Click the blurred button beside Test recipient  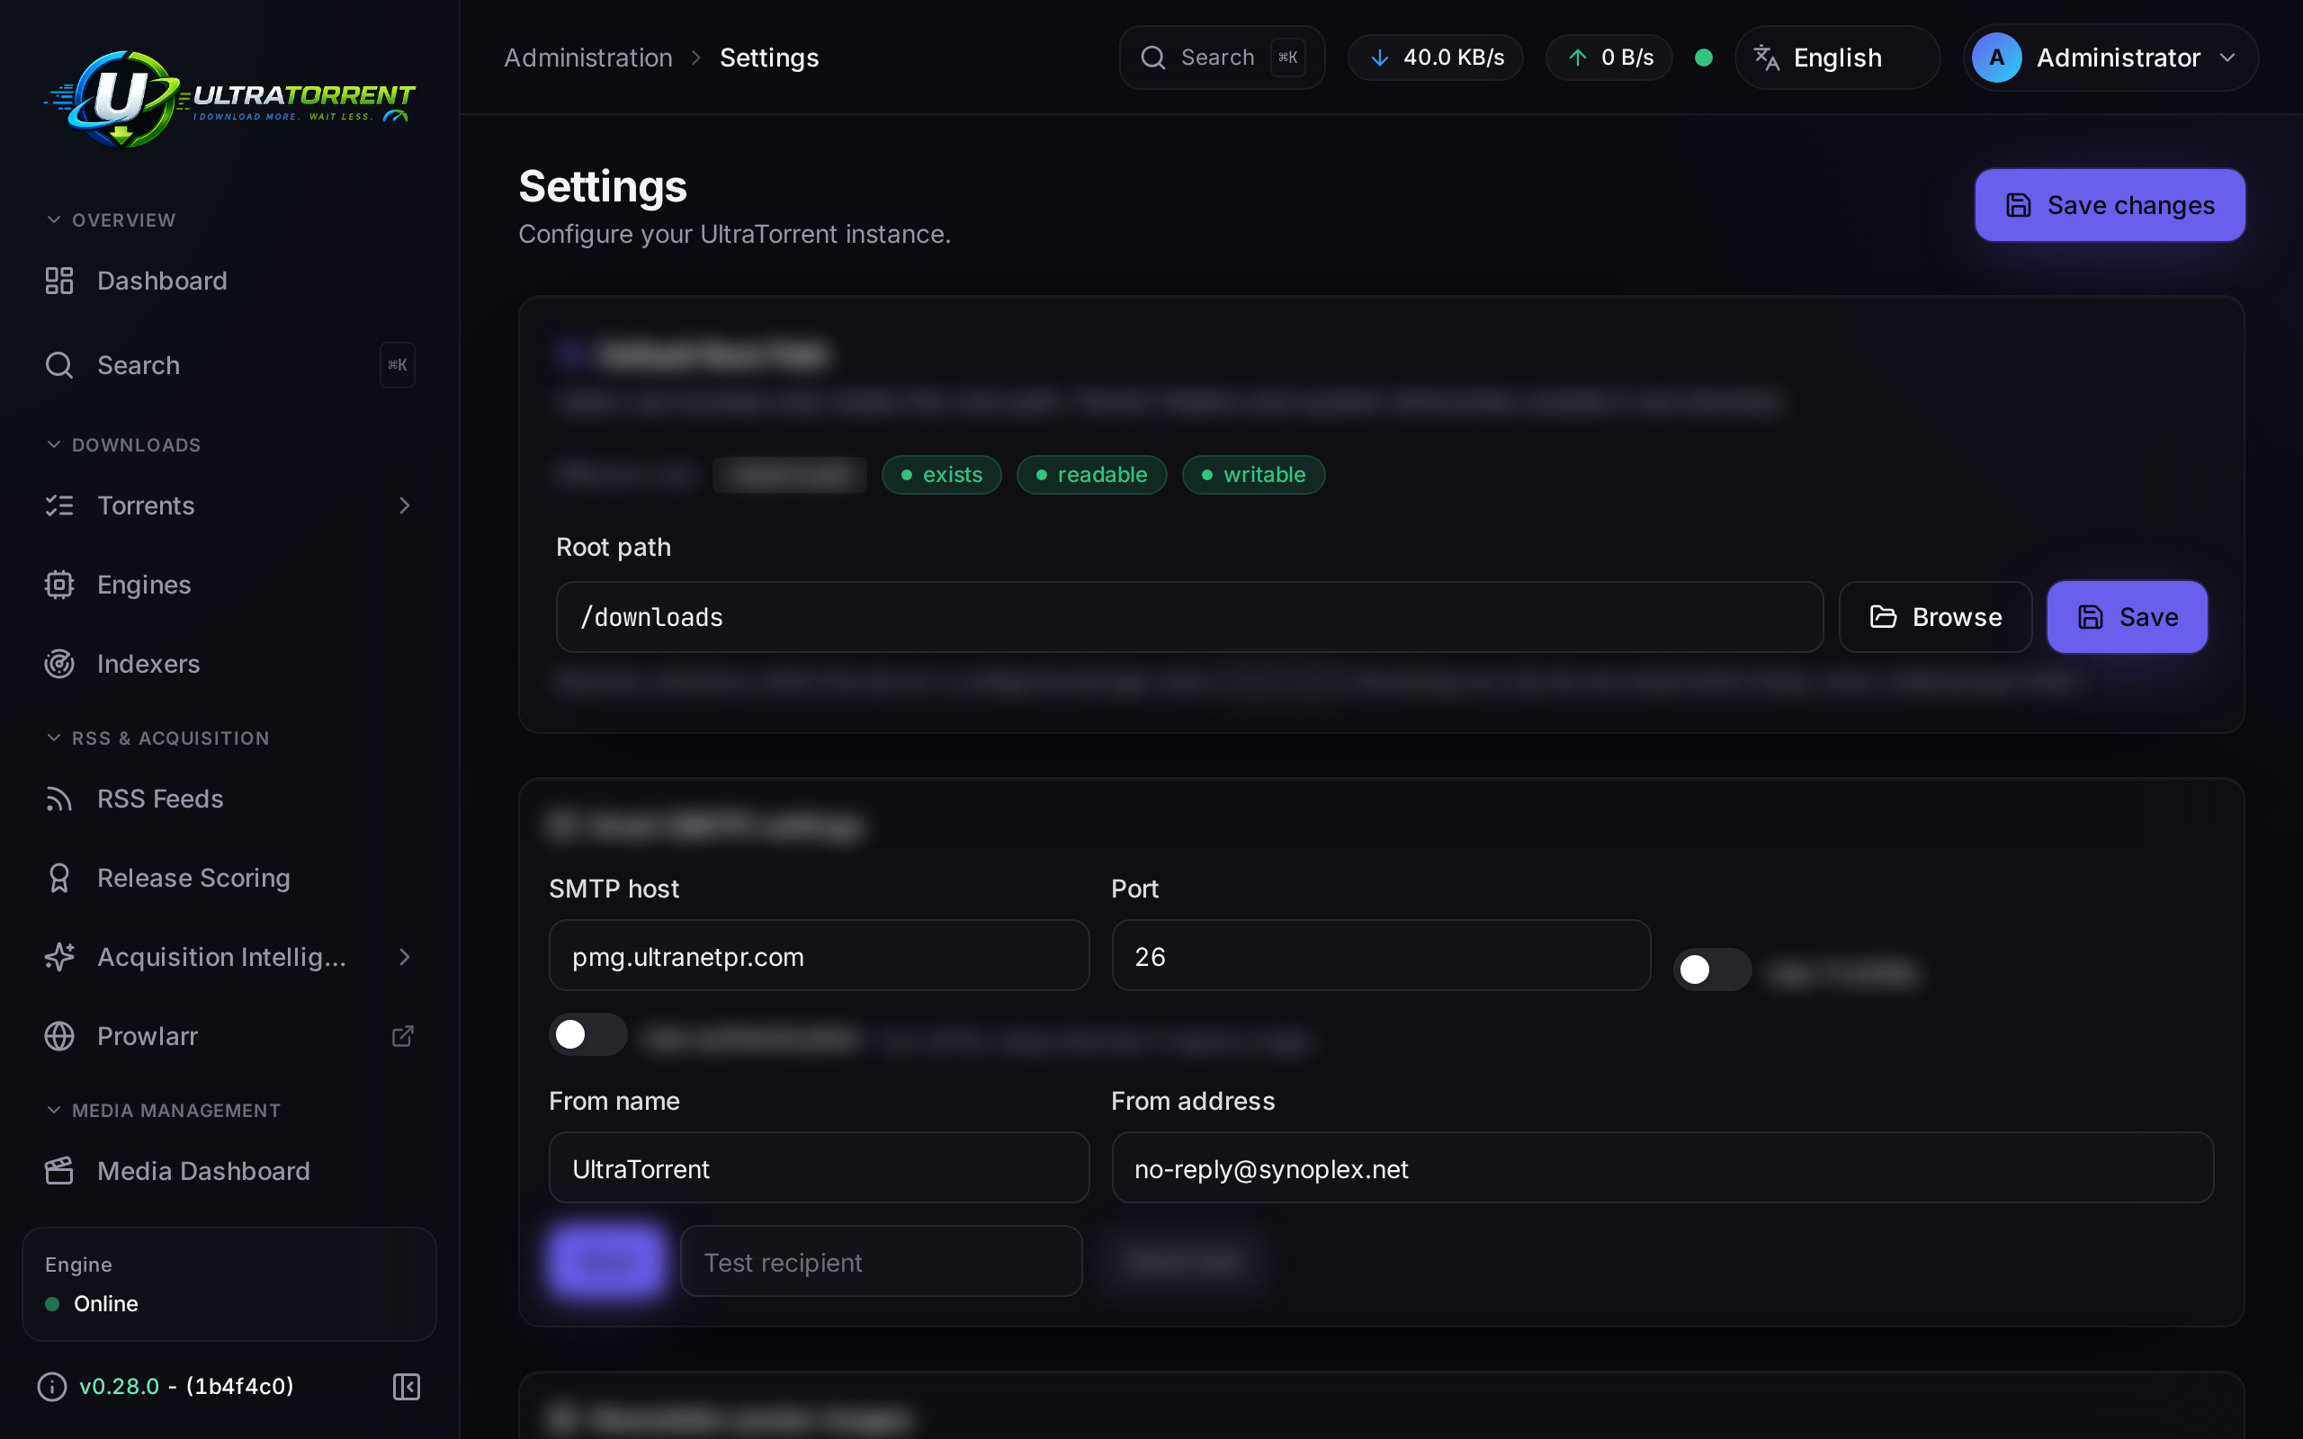coord(606,1261)
